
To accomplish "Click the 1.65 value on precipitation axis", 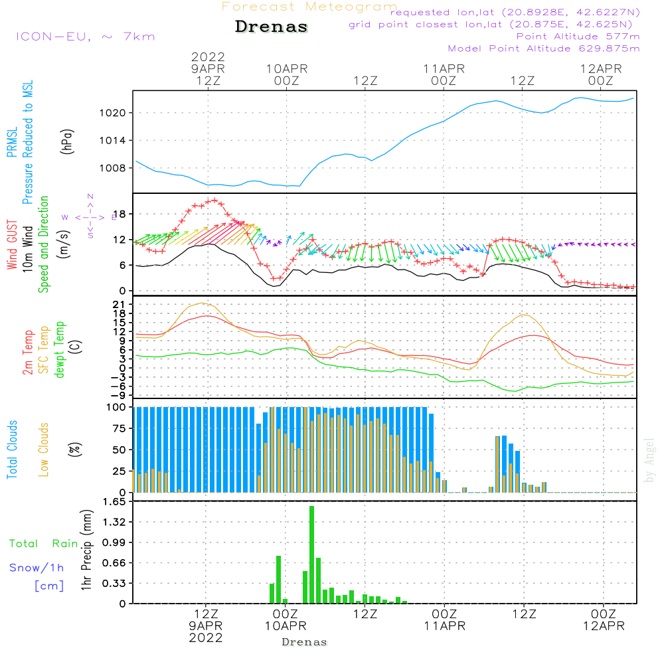I will coord(114,502).
